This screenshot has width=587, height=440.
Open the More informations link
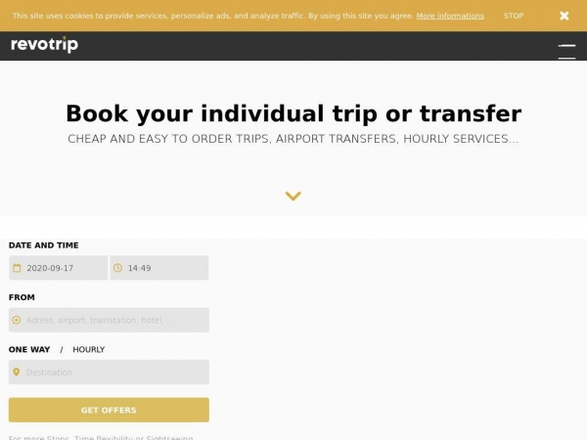[450, 16]
